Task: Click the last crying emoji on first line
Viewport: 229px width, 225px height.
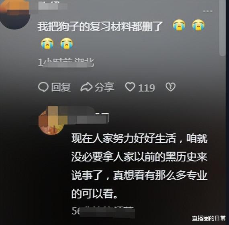Action: tap(198, 25)
